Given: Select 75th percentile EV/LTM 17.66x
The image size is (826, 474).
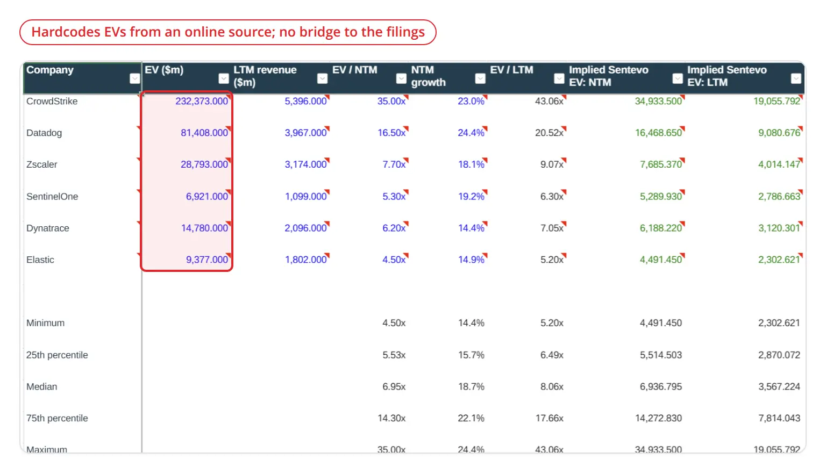Looking at the screenshot, I should [x=549, y=419].
